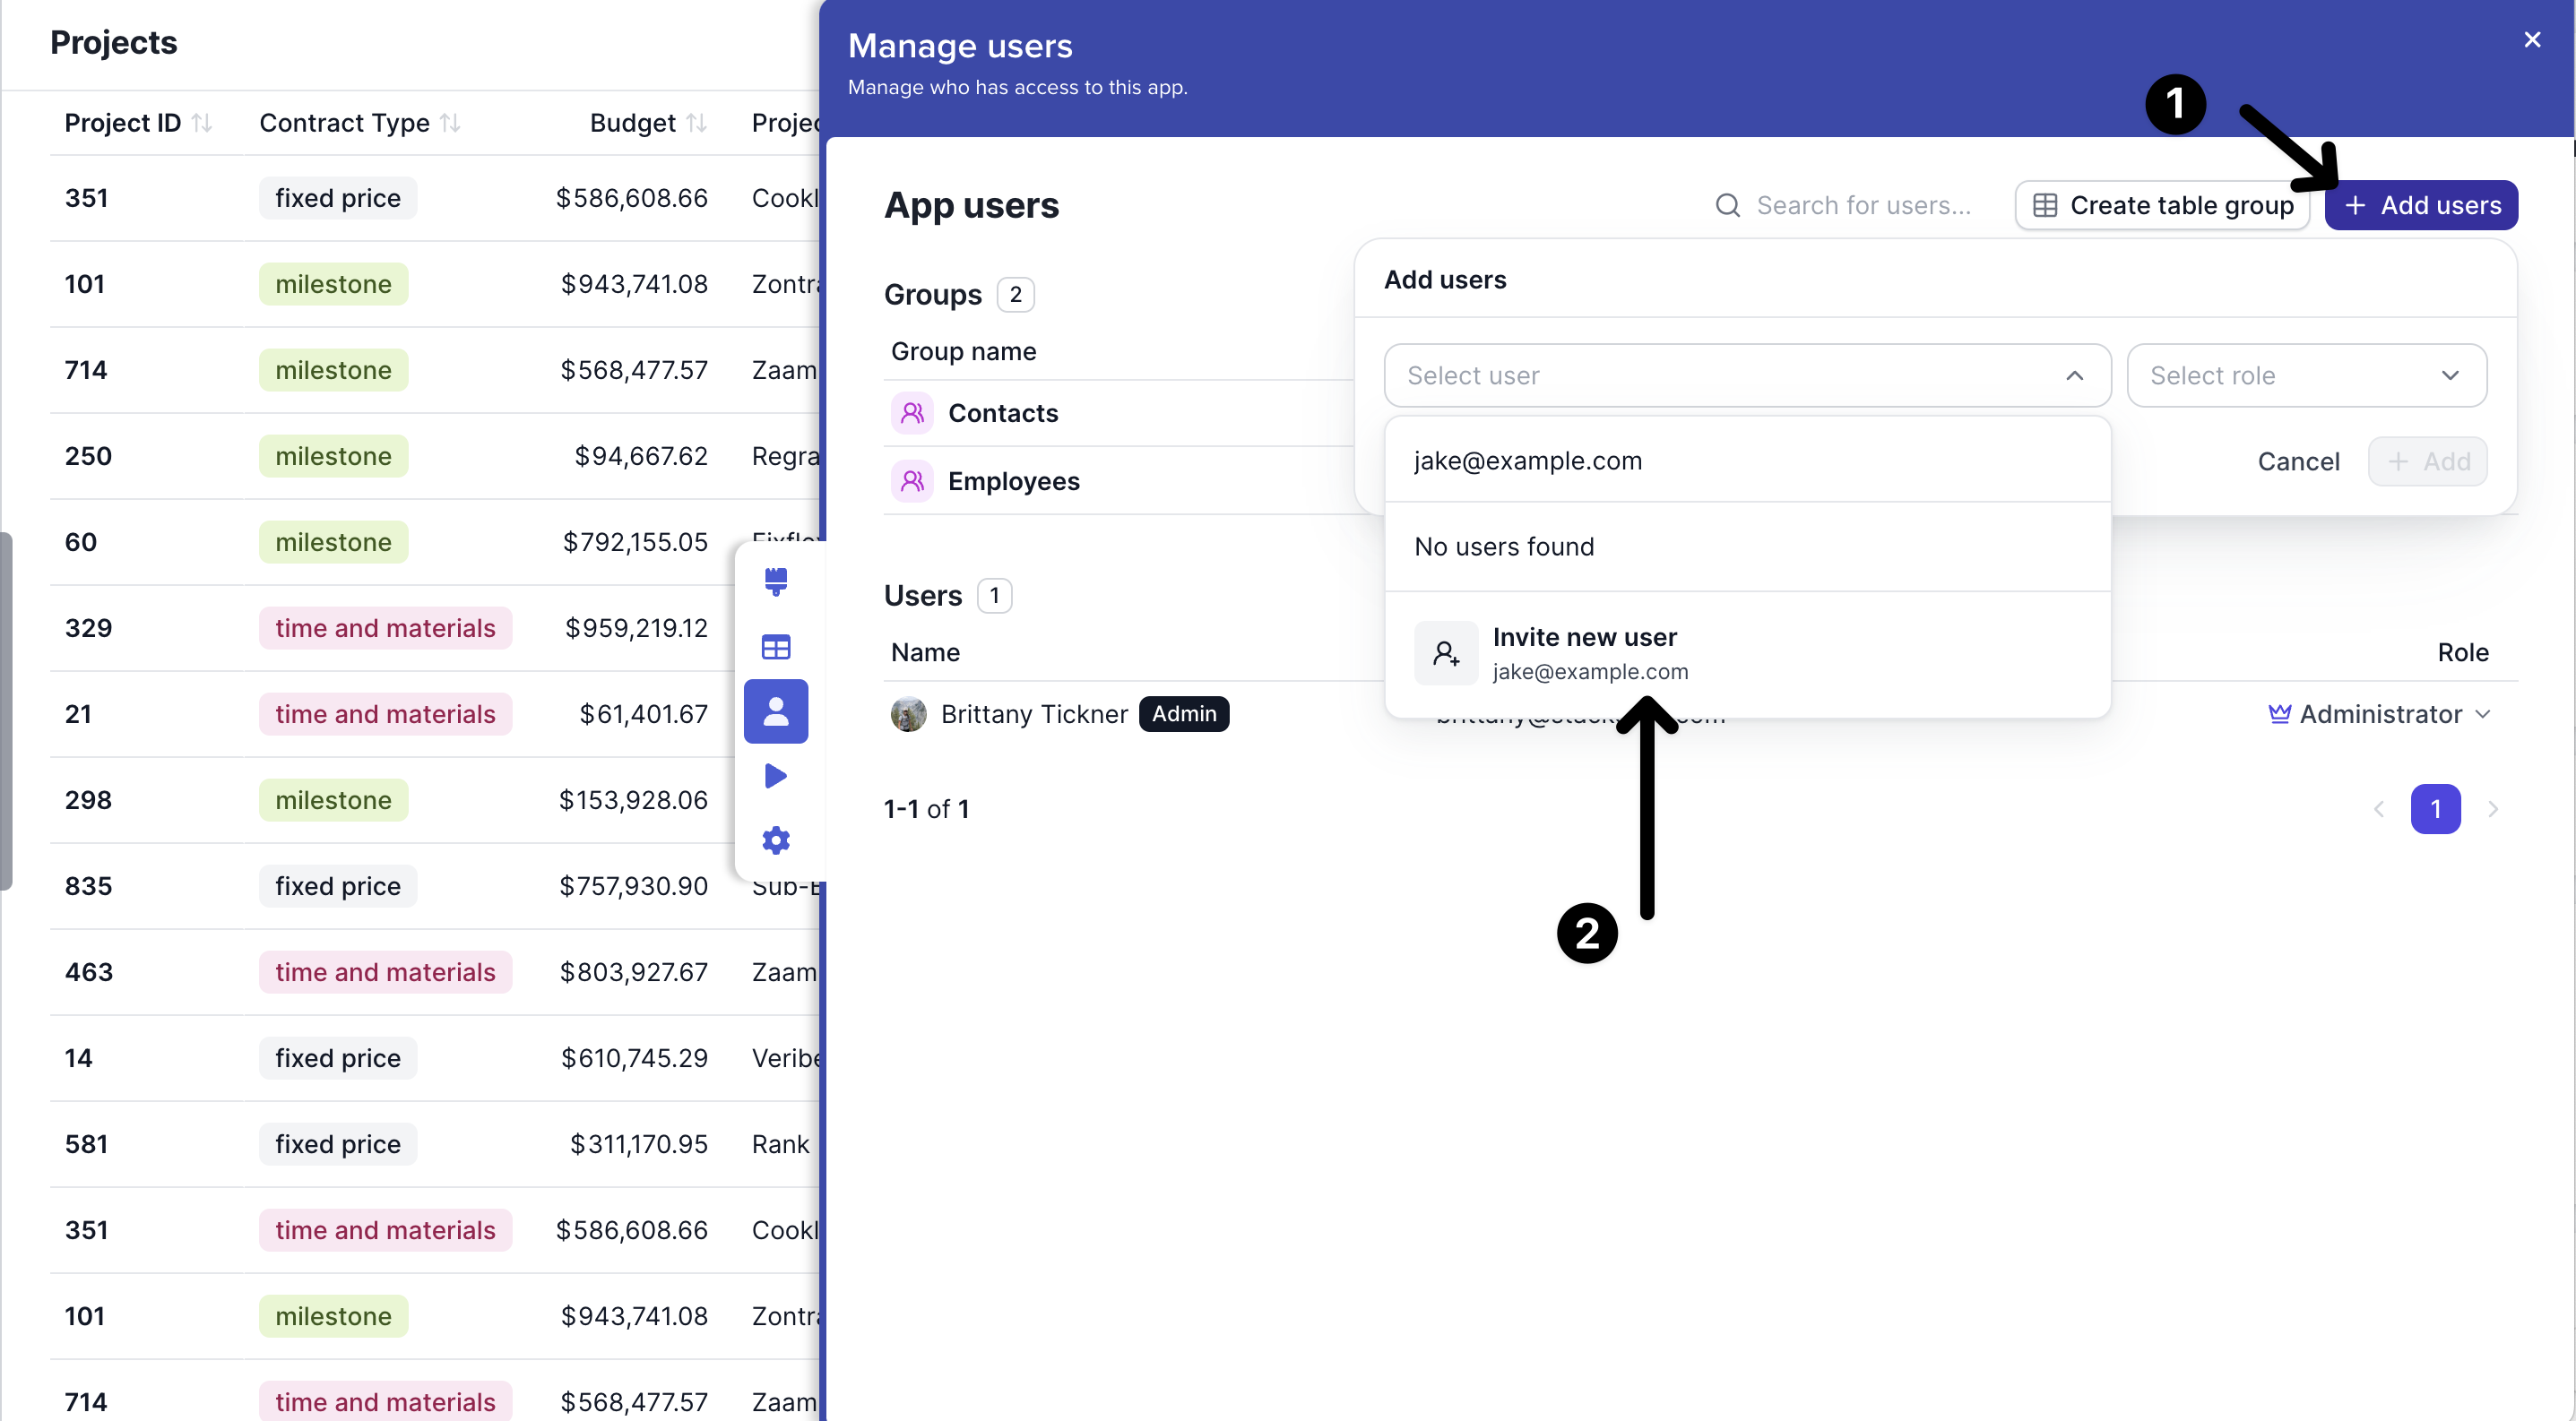The width and height of the screenshot is (2576, 1421).
Task: Focus the Search for users field
Action: [1862, 205]
